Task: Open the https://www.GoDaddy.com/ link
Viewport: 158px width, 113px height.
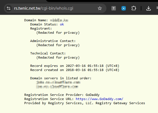Action: click(x=99, y=99)
